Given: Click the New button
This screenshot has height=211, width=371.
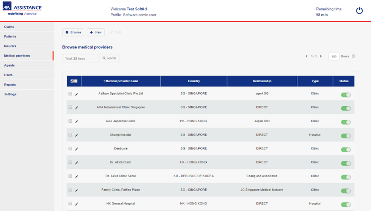Looking at the screenshot, I should (96, 32).
